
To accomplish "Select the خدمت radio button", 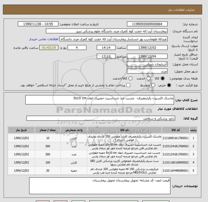I will tap(148, 78).
